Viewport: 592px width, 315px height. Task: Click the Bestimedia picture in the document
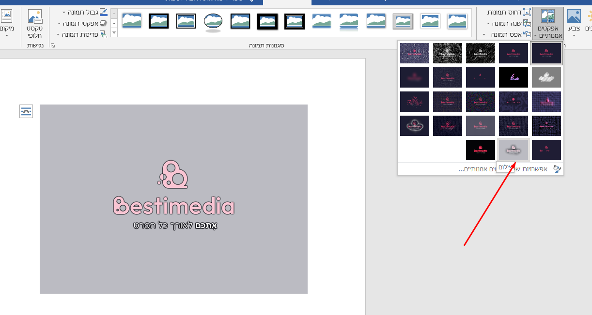pos(173,199)
